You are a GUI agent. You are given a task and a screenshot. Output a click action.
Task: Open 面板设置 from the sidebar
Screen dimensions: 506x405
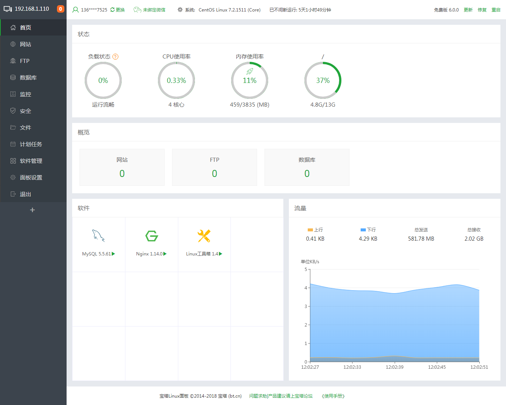[x=33, y=177]
